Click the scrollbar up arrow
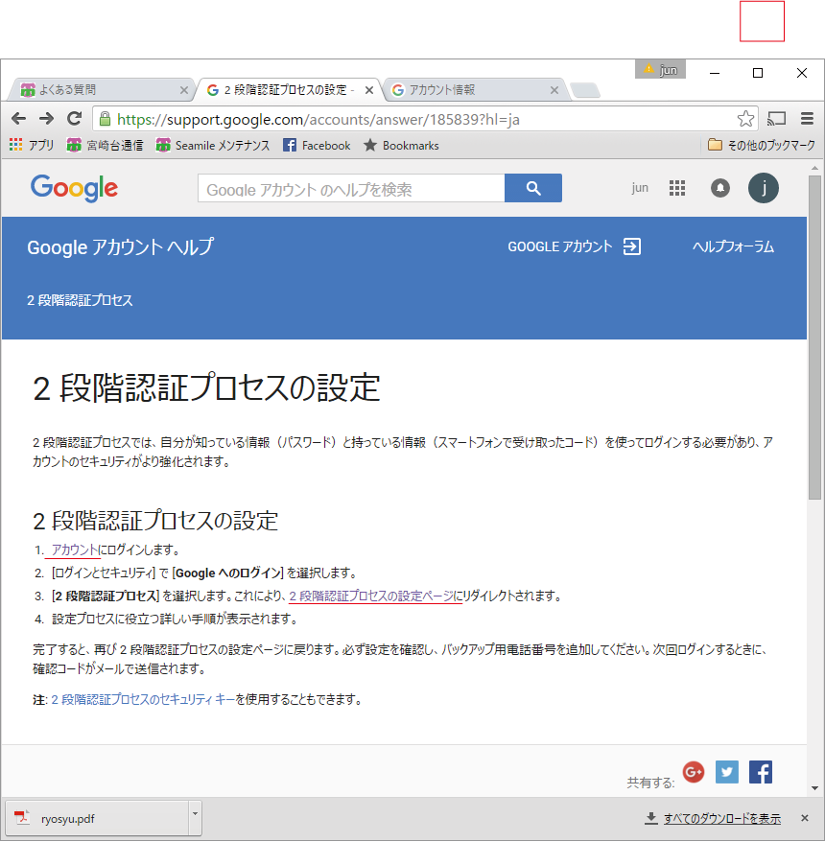Viewport: 825px width, 842px height. point(814,168)
